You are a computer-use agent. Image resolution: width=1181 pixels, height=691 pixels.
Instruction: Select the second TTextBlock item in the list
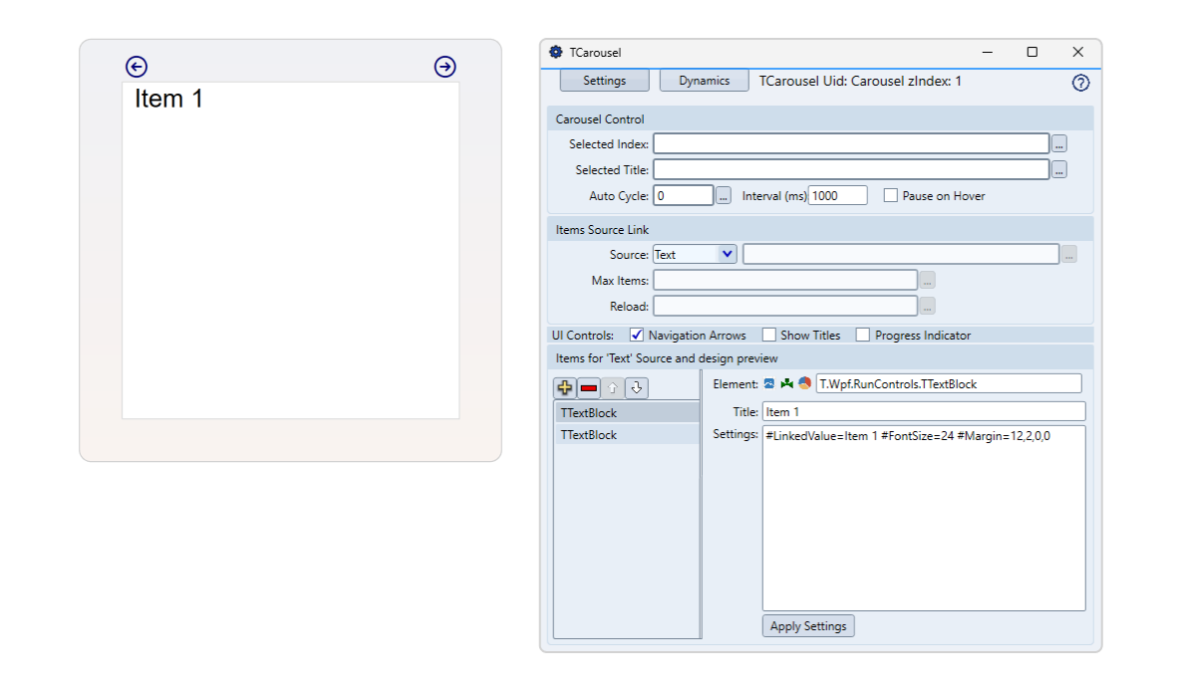click(627, 435)
